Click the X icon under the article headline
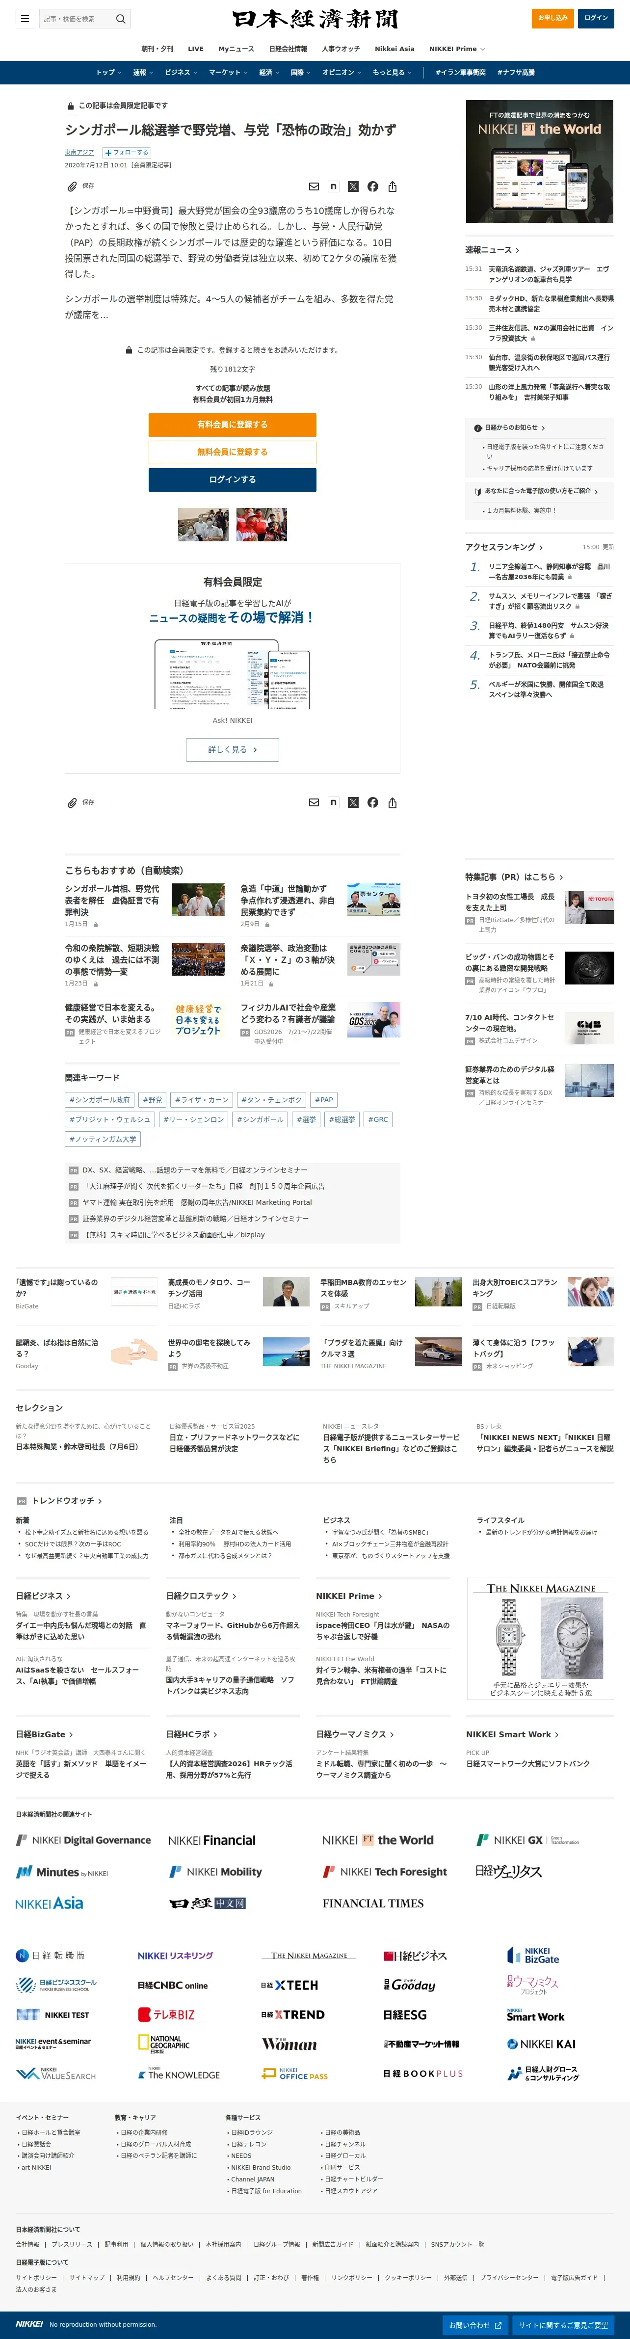The image size is (630, 2339). (x=353, y=186)
